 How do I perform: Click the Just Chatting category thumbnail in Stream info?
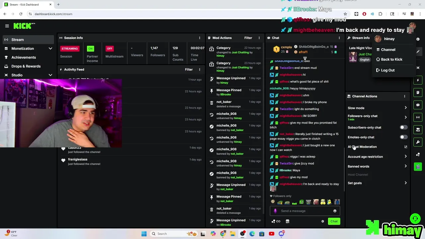pos(353,57)
